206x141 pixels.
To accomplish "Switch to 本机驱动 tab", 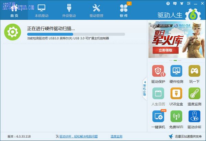I will pyautogui.click(x=42, y=10).
